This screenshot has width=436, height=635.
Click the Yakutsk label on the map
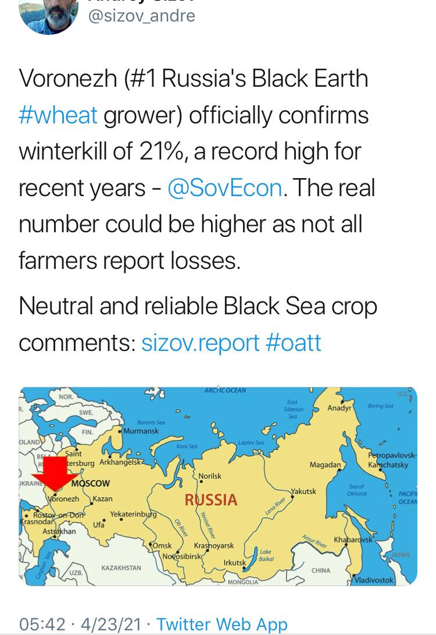pyautogui.click(x=303, y=492)
